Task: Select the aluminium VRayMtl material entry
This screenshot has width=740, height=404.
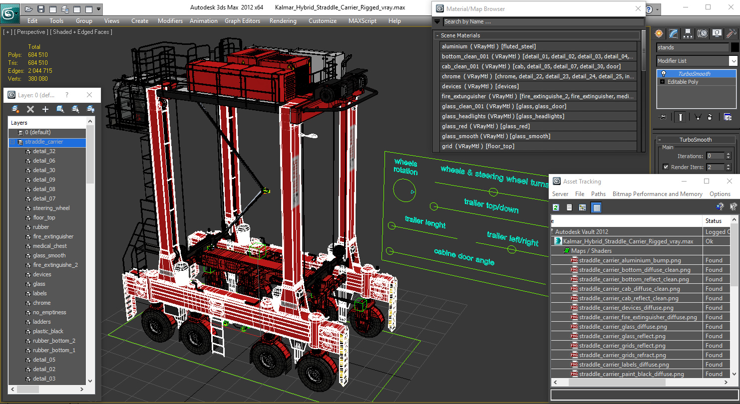Action: click(538, 46)
